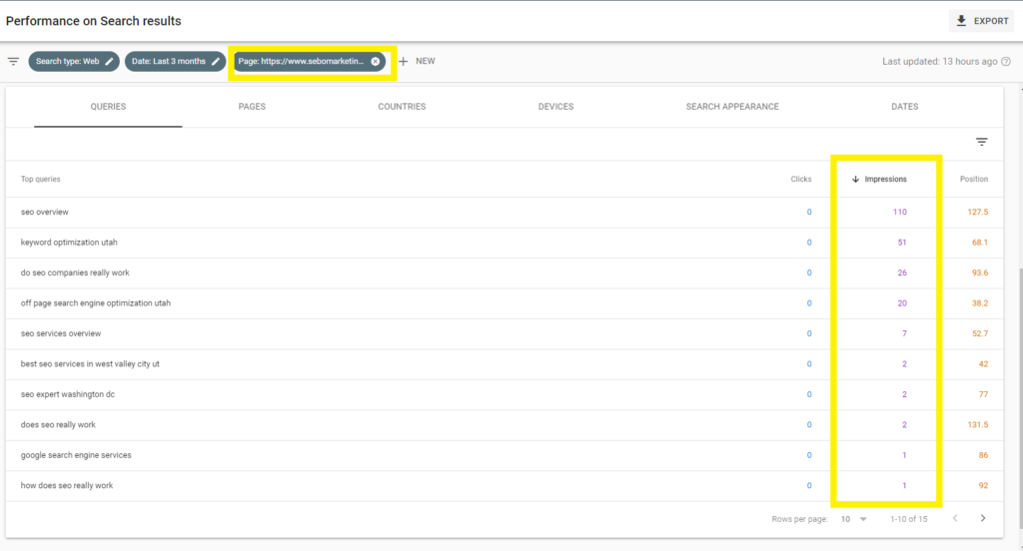Go to the next page of results

point(983,519)
